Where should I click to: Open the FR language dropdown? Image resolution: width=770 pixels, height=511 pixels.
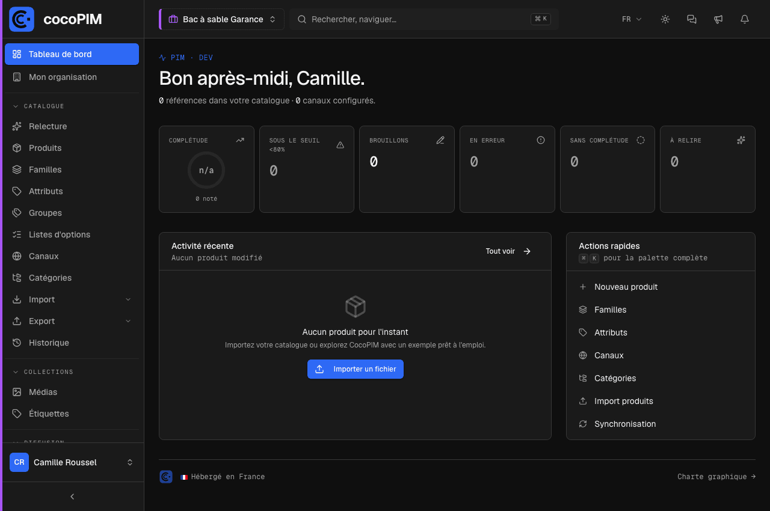coord(632,19)
